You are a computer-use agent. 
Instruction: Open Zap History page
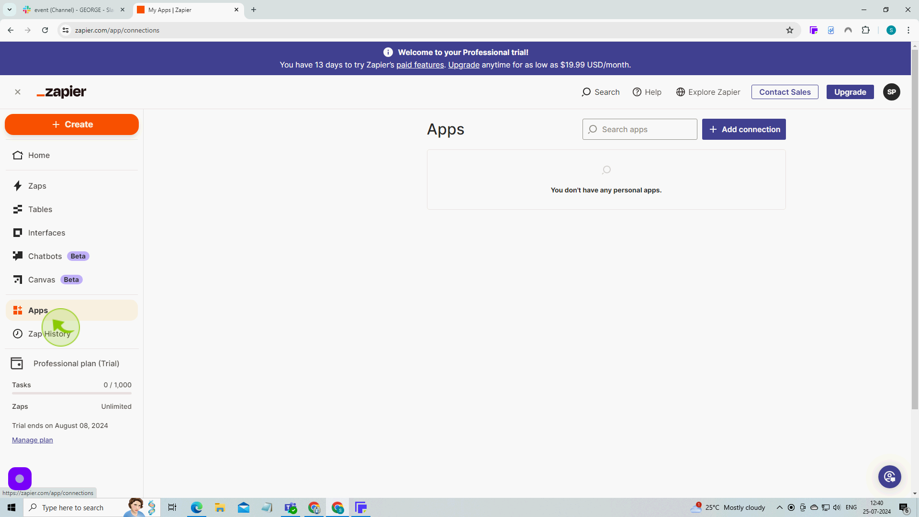pos(72,334)
